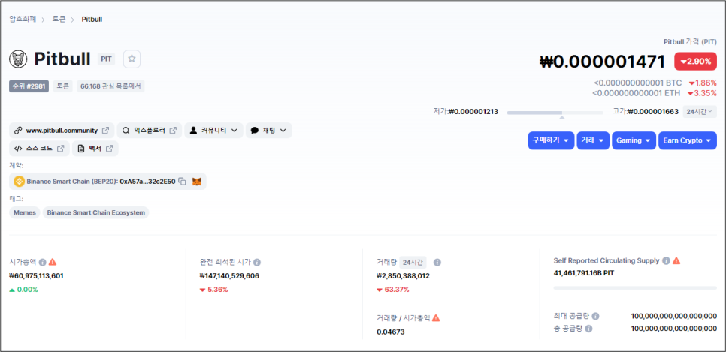
Task: Open info icon next to 시가총액
Action: tap(43, 262)
